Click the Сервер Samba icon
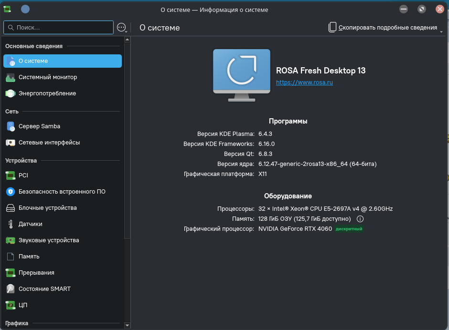This screenshot has width=449, height=330. tap(11, 126)
